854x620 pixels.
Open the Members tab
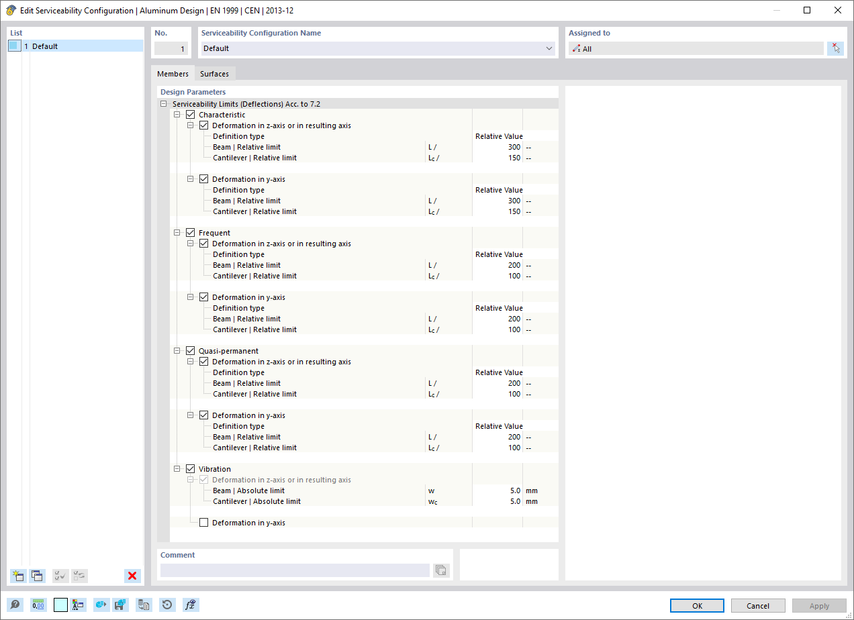click(x=172, y=74)
